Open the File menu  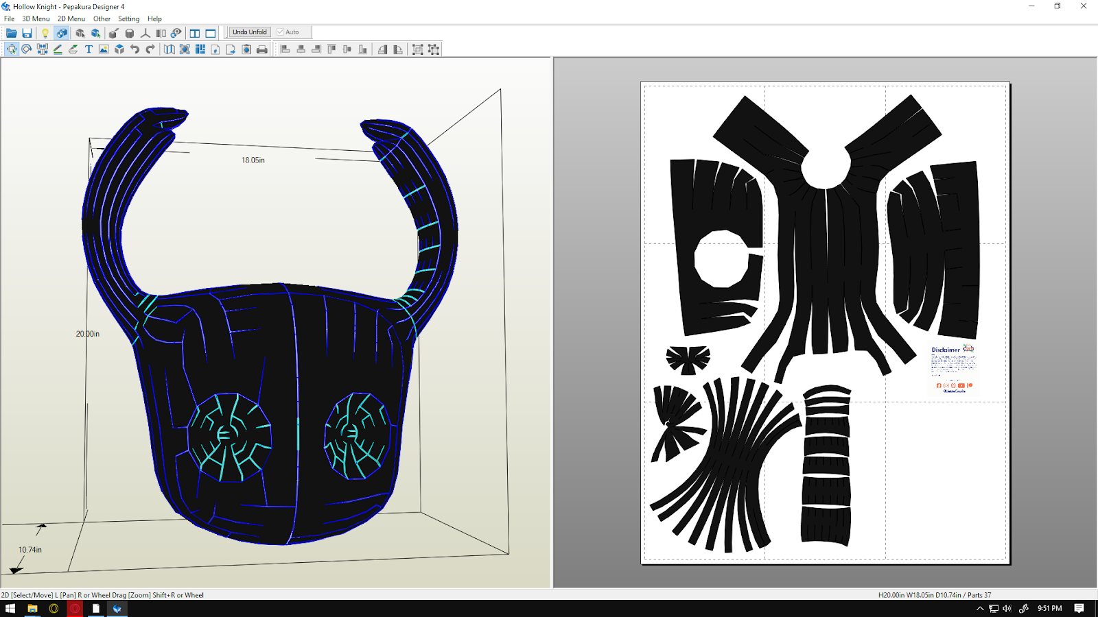click(9, 19)
